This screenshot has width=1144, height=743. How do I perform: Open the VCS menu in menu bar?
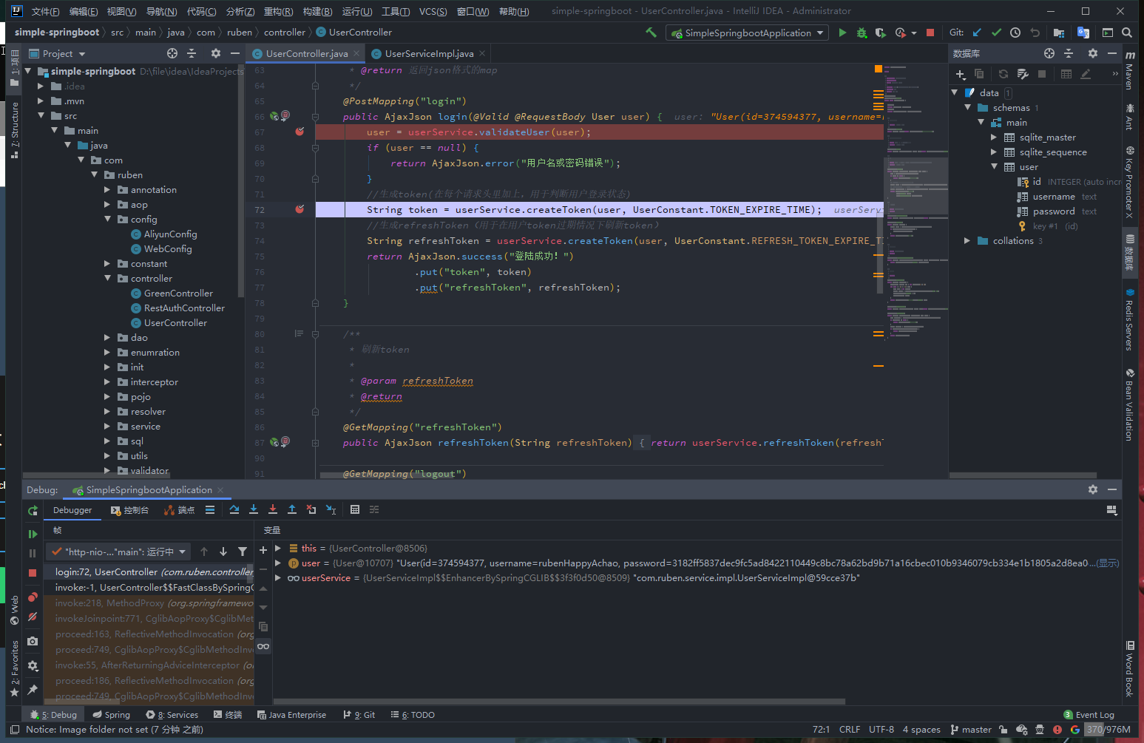433,11
